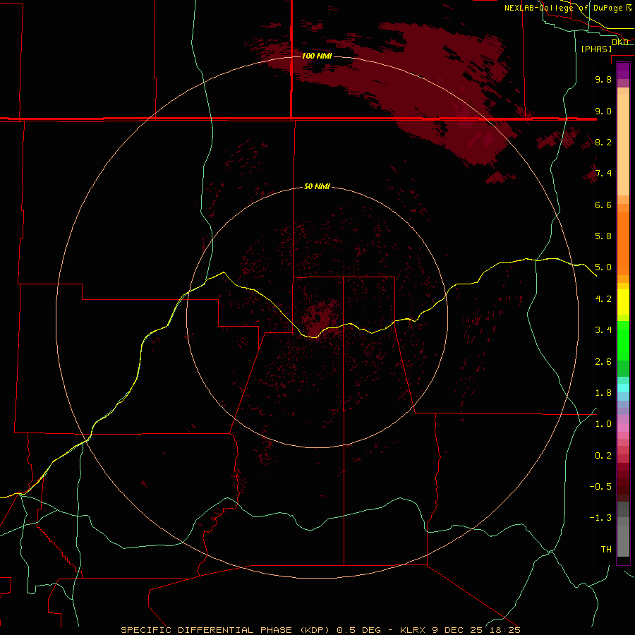The height and width of the screenshot is (635, 635).
Task: Click the -1.3 scale value
Action: 600,518
